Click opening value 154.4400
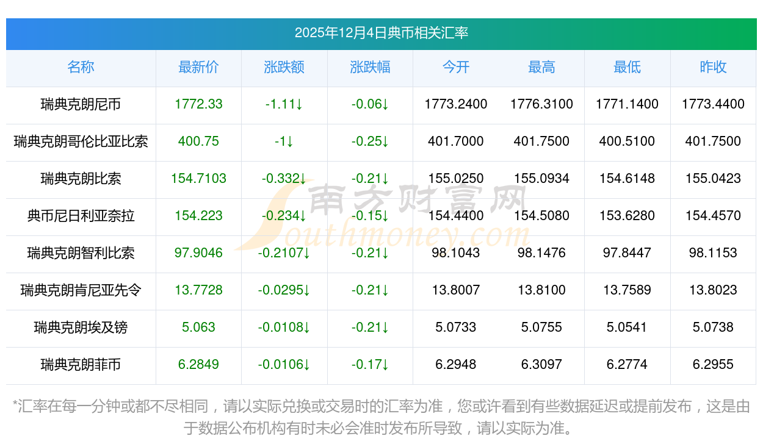Screen dimensions: 763x447 pos(456,216)
